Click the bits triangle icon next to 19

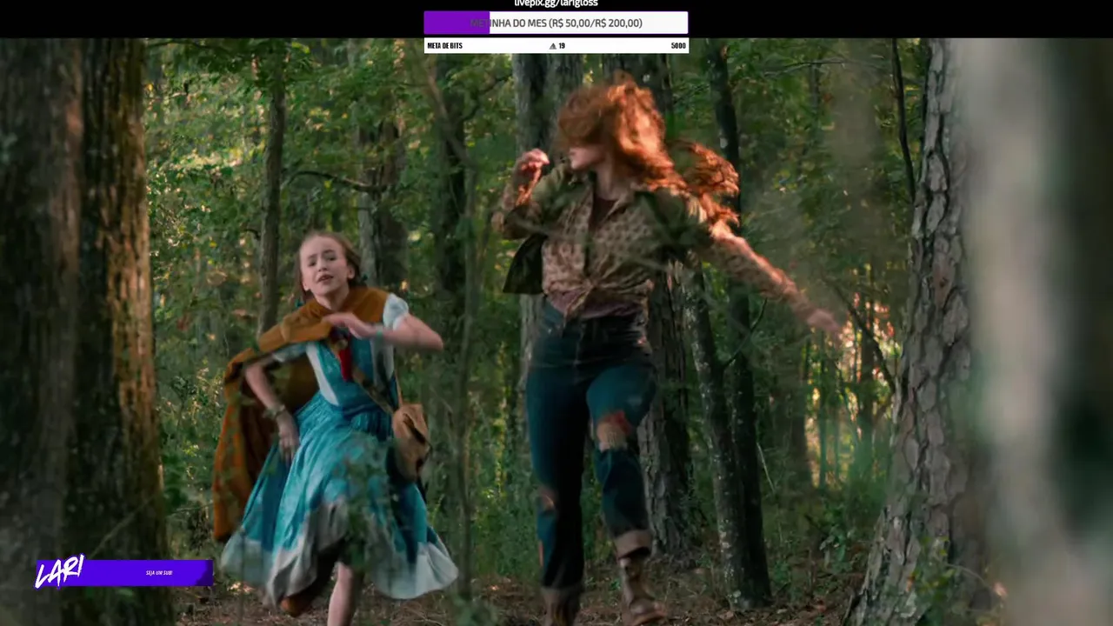click(x=553, y=46)
